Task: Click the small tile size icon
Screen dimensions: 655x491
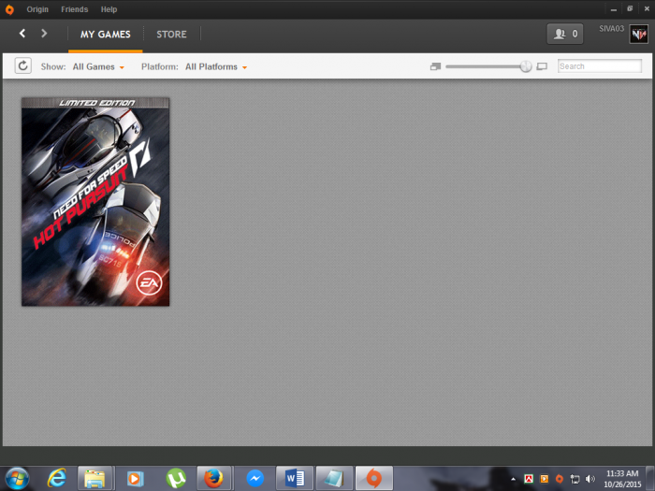Action: tap(435, 66)
